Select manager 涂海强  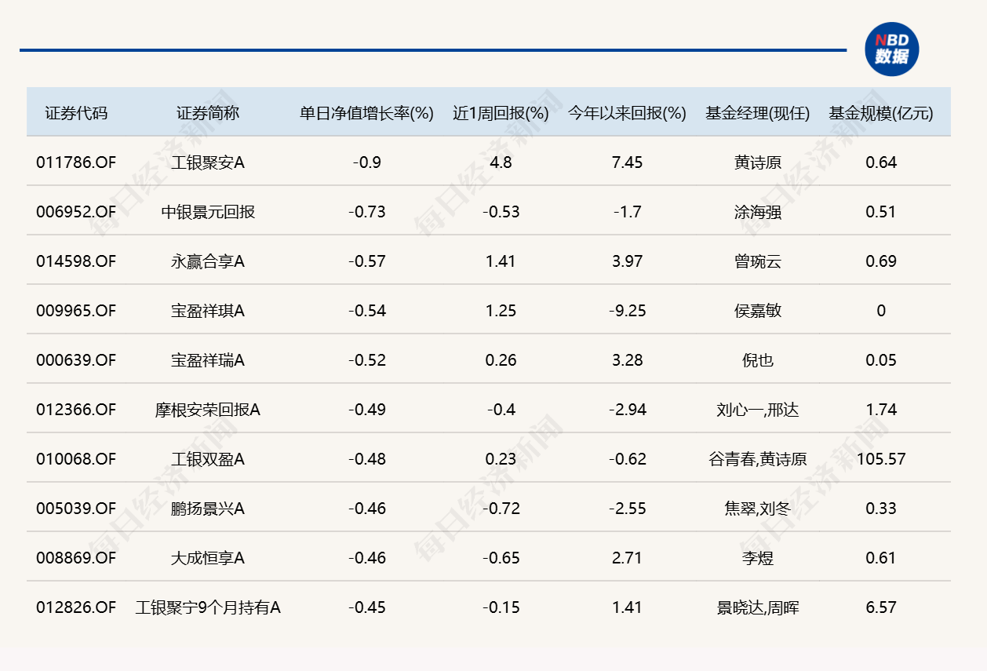(x=757, y=212)
